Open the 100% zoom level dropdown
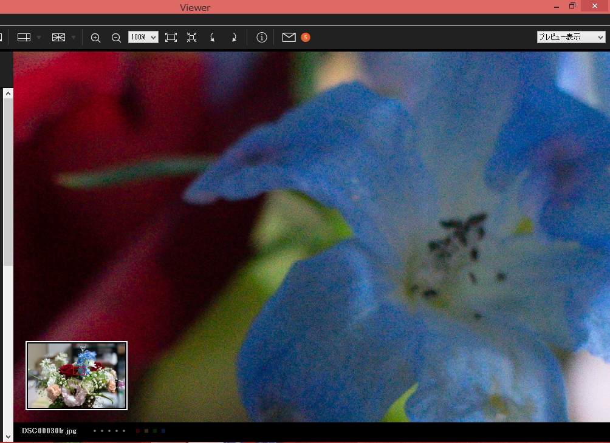The width and height of the screenshot is (610, 443). point(143,37)
